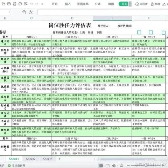Click the 团队合作 row label
The width and height of the screenshot is (168, 168).
(5, 51)
